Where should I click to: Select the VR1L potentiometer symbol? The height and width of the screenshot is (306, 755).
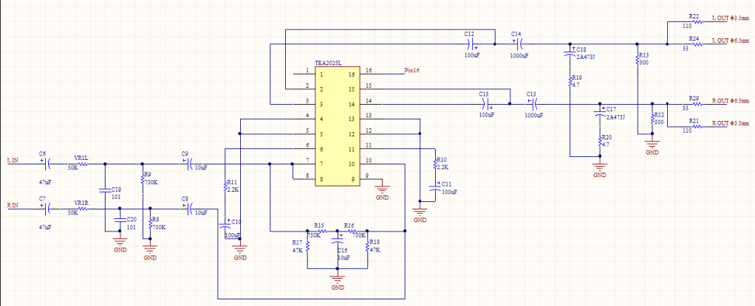point(81,164)
